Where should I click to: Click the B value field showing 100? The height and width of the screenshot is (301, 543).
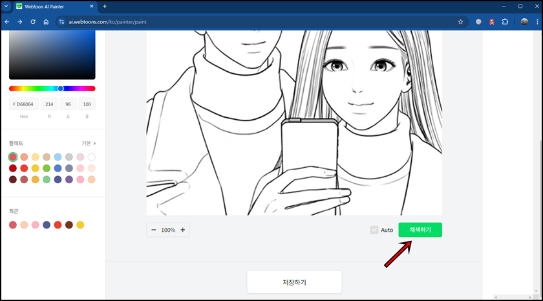(87, 104)
